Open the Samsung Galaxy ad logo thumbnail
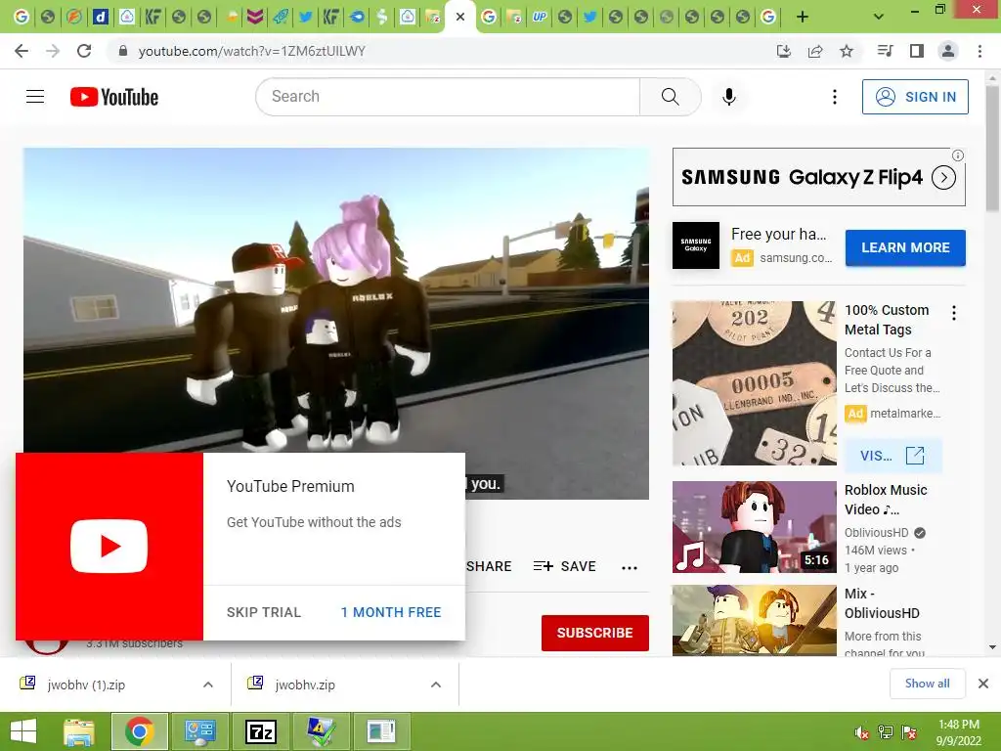 696,245
